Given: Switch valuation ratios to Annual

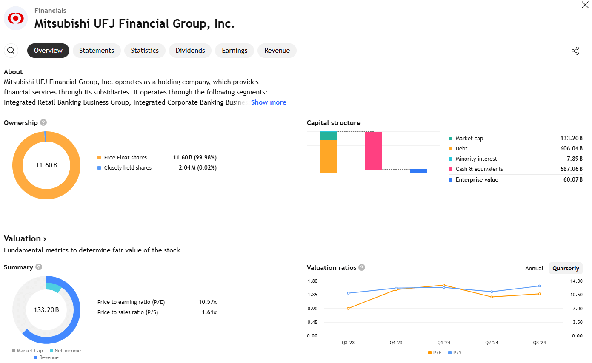Looking at the screenshot, I should click(534, 268).
